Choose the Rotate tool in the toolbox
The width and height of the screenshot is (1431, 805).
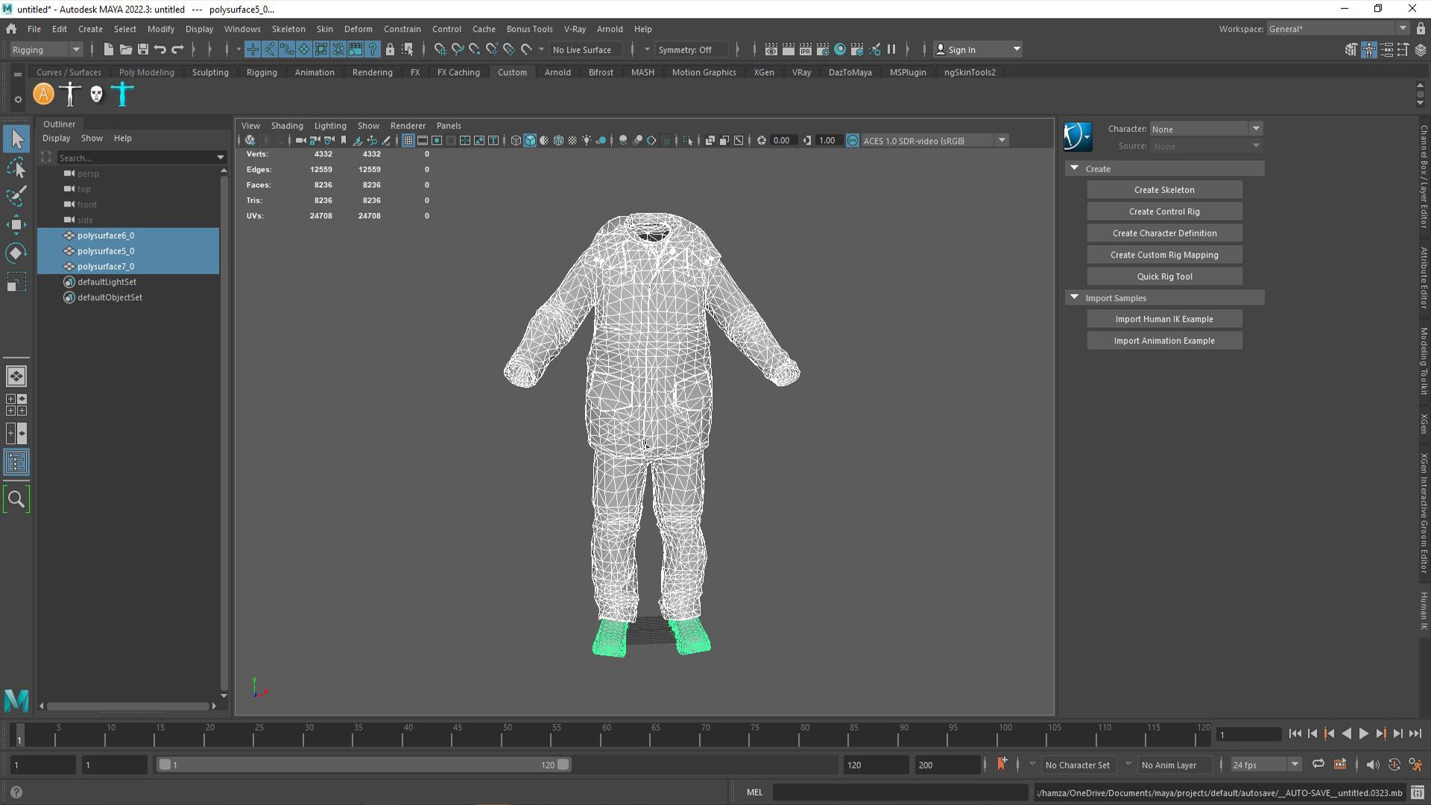(16, 253)
